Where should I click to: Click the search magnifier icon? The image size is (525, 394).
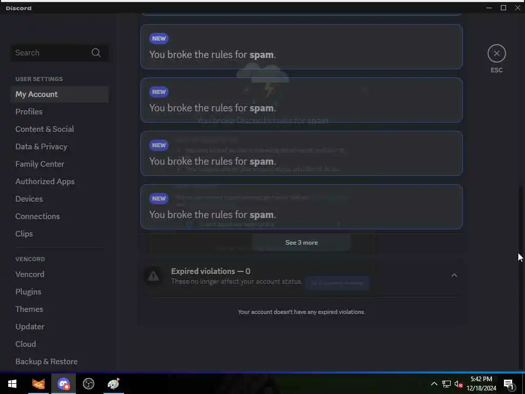(96, 53)
